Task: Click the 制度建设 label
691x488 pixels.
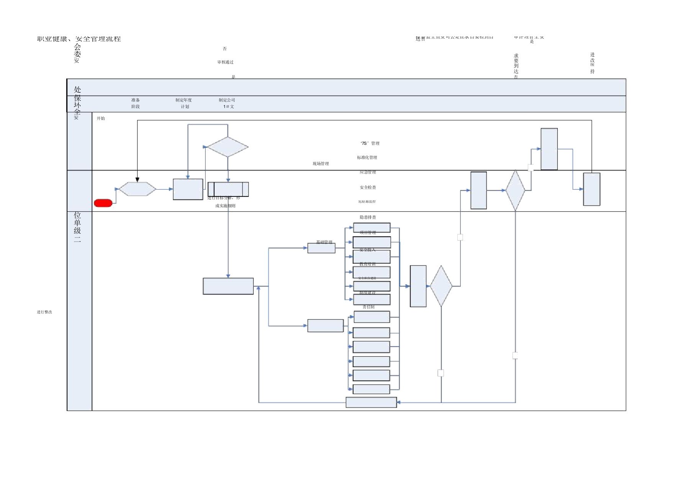Action: pyautogui.click(x=368, y=293)
